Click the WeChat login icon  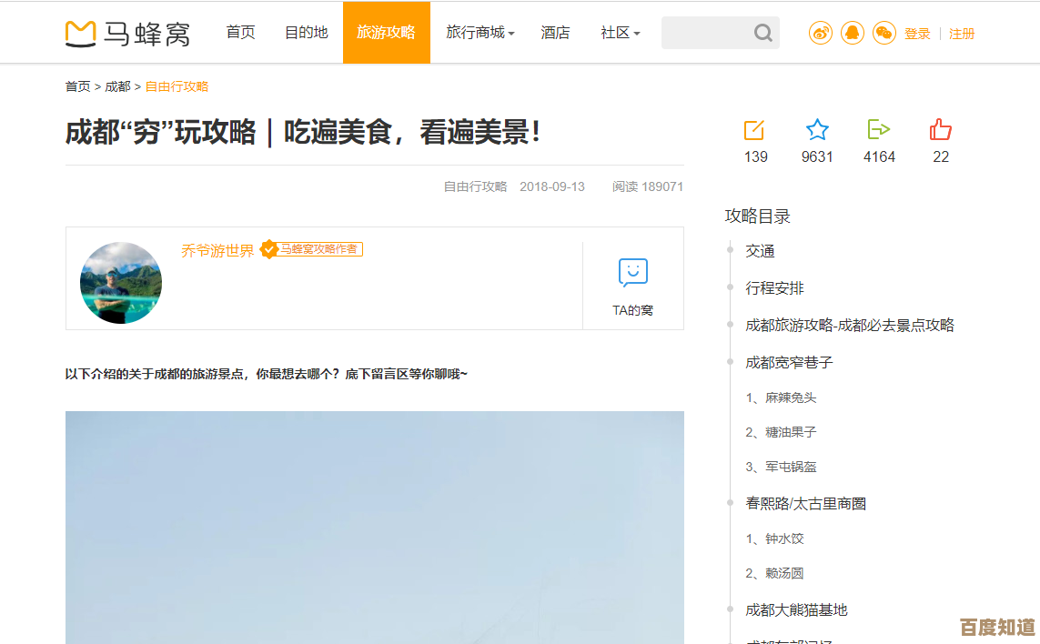pos(884,34)
